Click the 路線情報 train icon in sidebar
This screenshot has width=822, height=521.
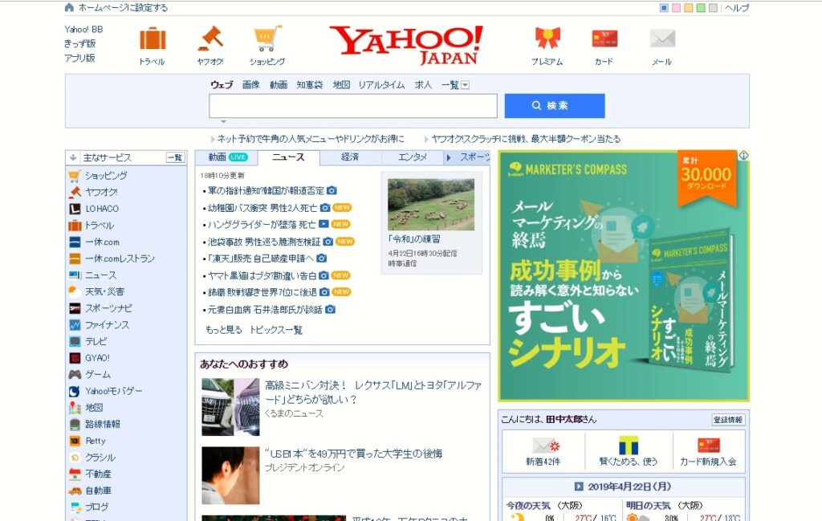point(75,425)
